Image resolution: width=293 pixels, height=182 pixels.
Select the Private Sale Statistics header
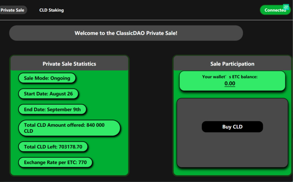tap(69, 64)
